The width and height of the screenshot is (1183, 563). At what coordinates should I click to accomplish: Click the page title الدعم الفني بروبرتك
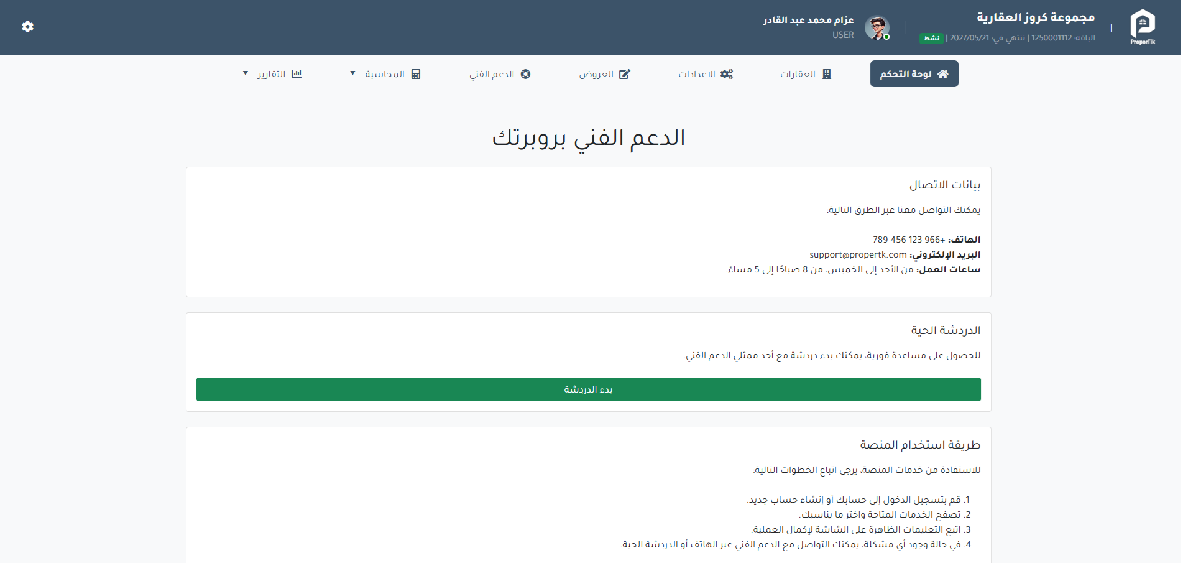click(x=591, y=137)
